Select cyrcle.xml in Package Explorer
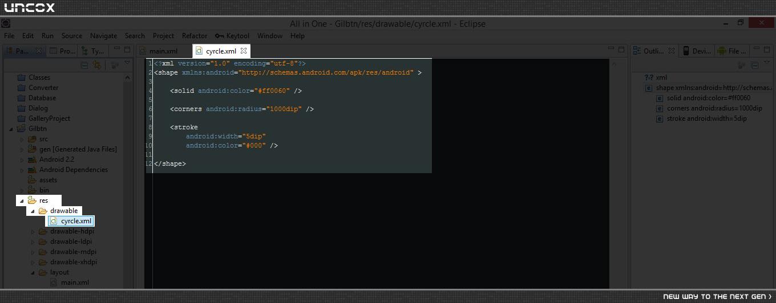This screenshot has width=776, height=303. [x=70, y=221]
